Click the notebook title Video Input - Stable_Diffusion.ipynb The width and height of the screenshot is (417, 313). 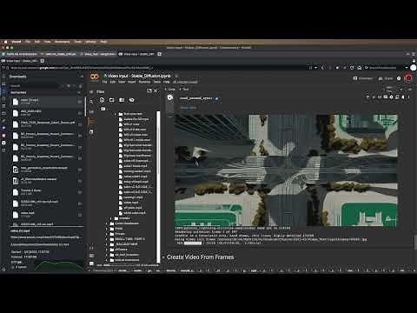(x=139, y=76)
